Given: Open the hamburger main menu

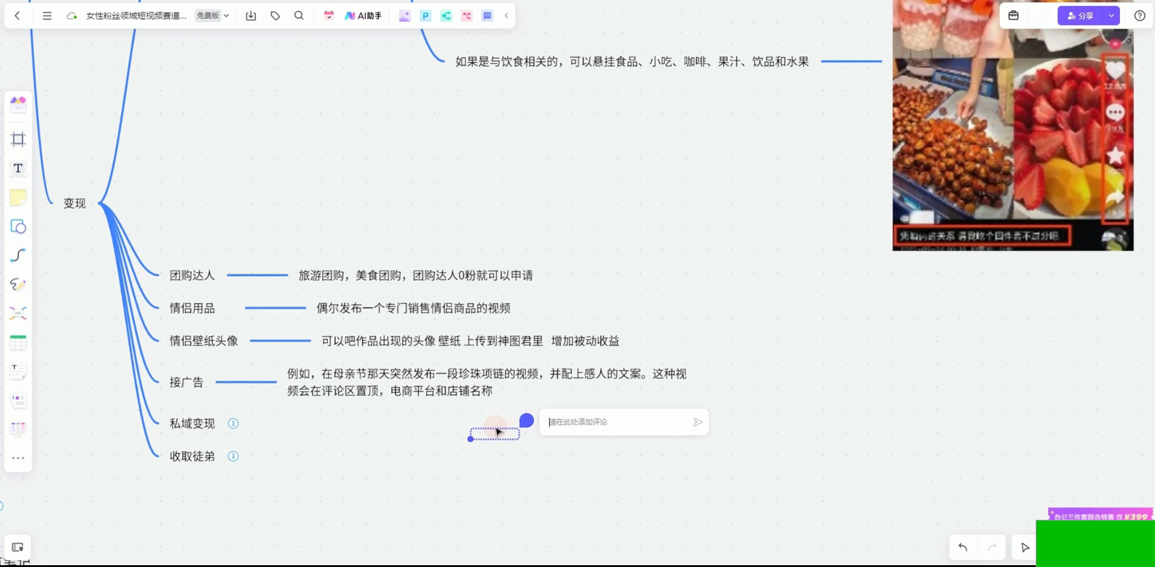Looking at the screenshot, I should point(47,16).
